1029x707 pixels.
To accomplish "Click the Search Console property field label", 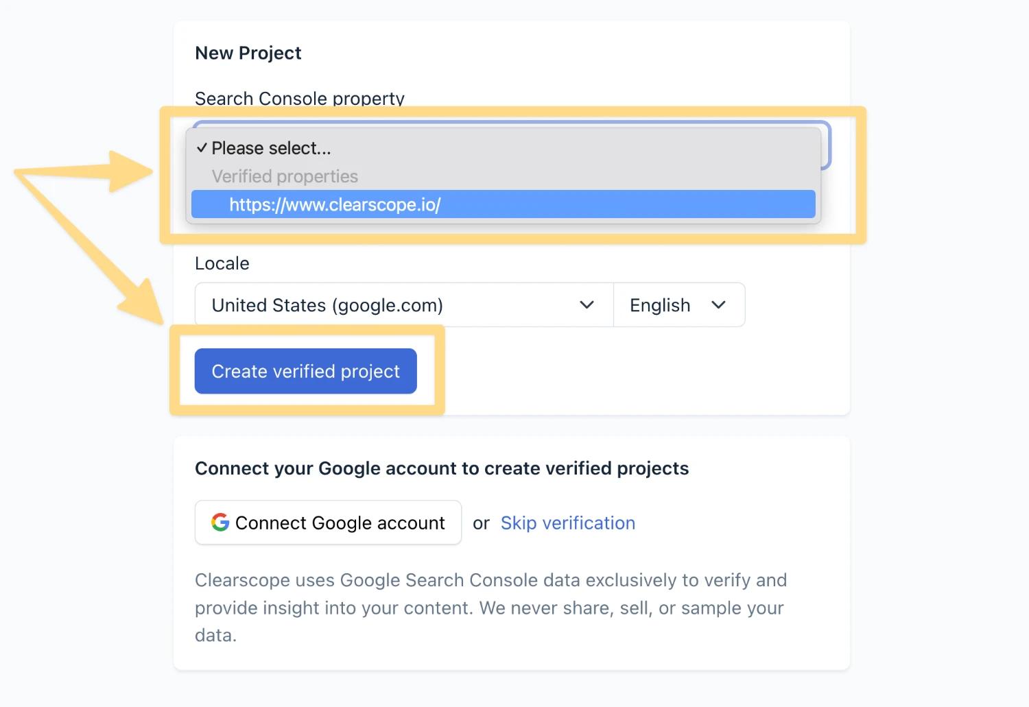I will [x=300, y=98].
